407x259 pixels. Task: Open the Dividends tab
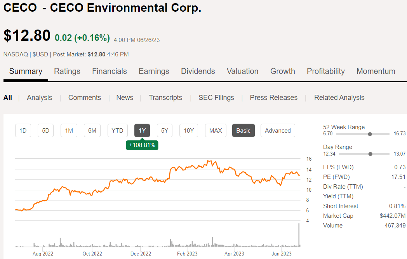[198, 71]
